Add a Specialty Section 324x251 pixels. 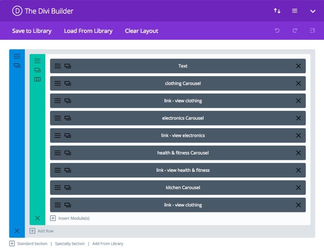tap(70, 244)
